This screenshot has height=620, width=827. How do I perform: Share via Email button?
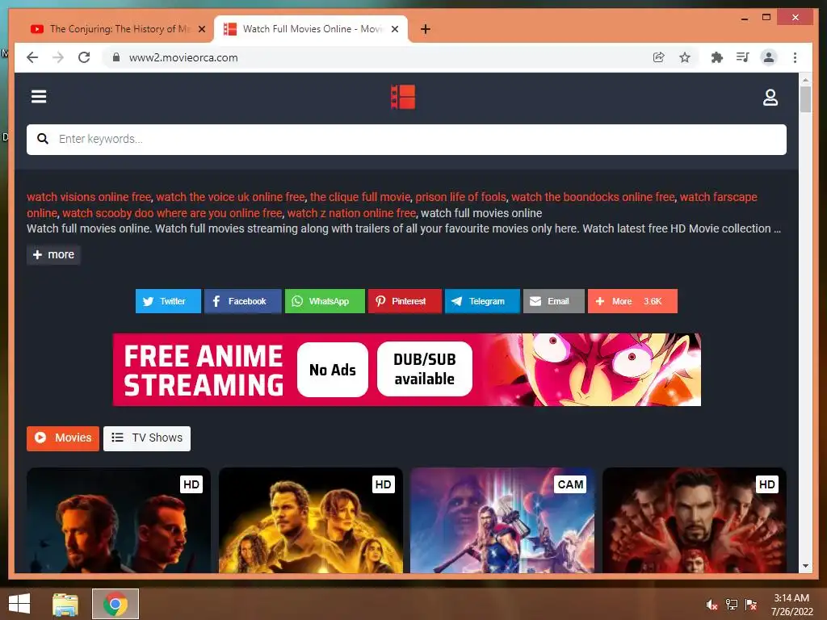coord(554,301)
